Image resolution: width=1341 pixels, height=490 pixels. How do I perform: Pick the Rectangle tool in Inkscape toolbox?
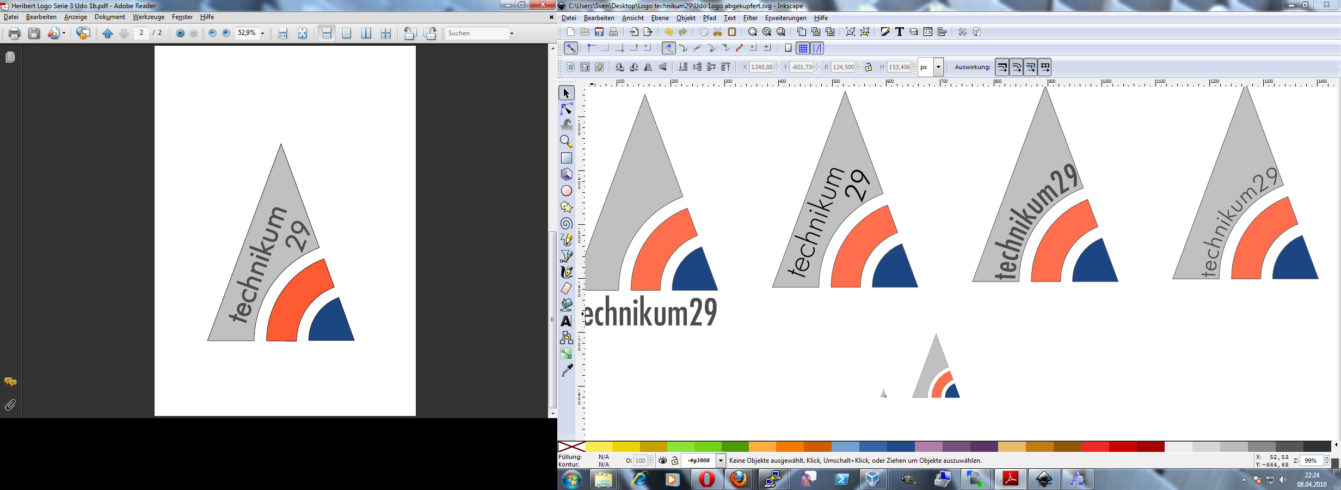pyautogui.click(x=566, y=158)
